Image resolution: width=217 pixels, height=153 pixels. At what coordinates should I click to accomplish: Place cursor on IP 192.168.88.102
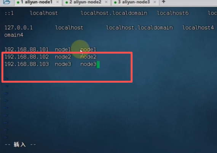pos(27,57)
